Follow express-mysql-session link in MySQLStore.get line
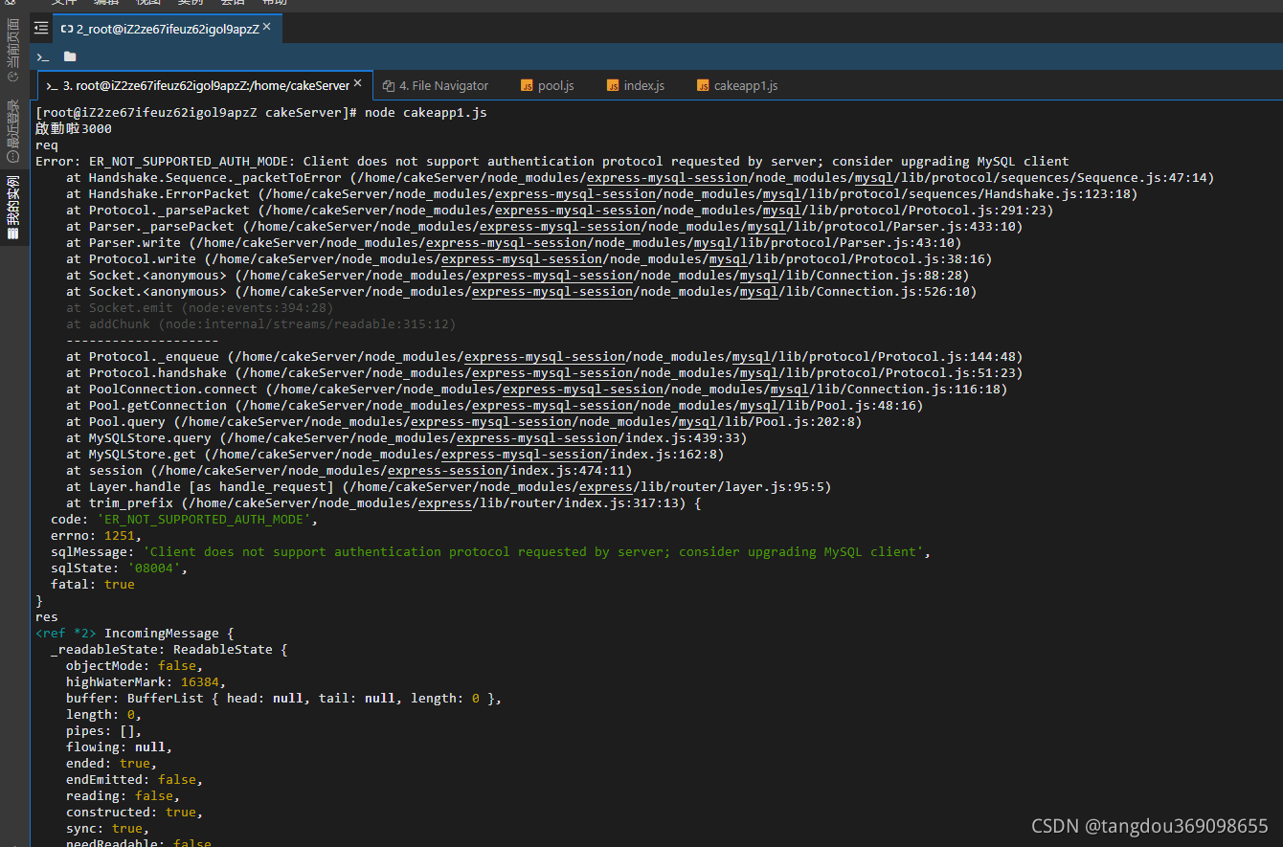Image resolution: width=1283 pixels, height=847 pixels. tap(522, 455)
